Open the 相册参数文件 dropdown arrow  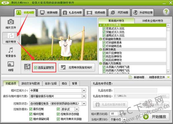168,77
